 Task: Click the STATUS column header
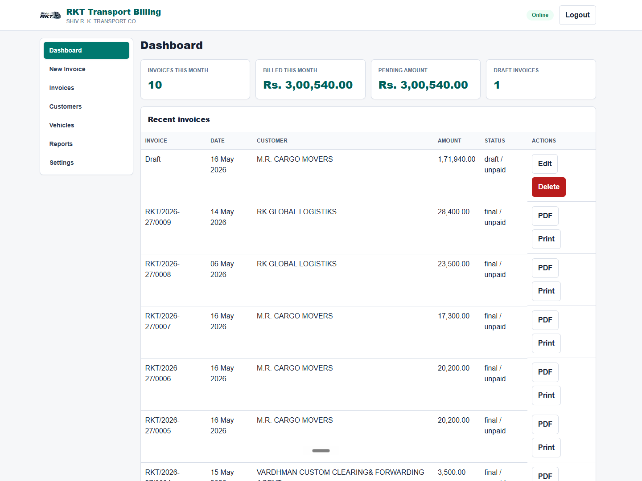[x=495, y=141]
